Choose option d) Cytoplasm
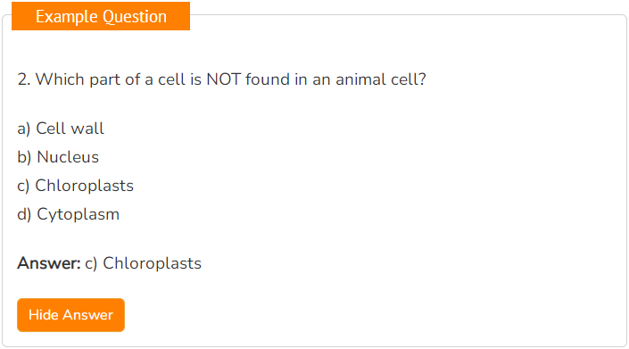Screen dimensions: 629x349 [68, 214]
